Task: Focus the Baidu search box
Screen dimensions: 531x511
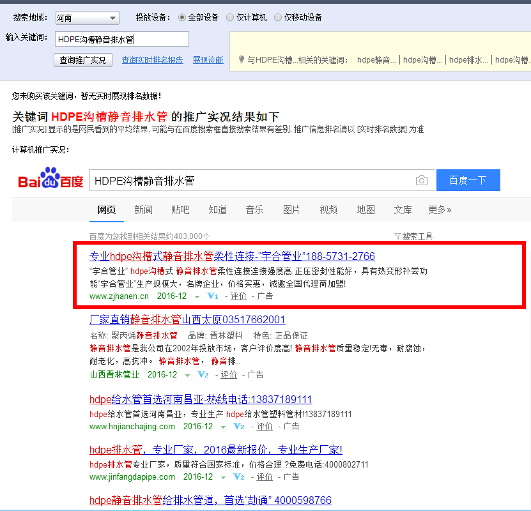Action: (262, 180)
